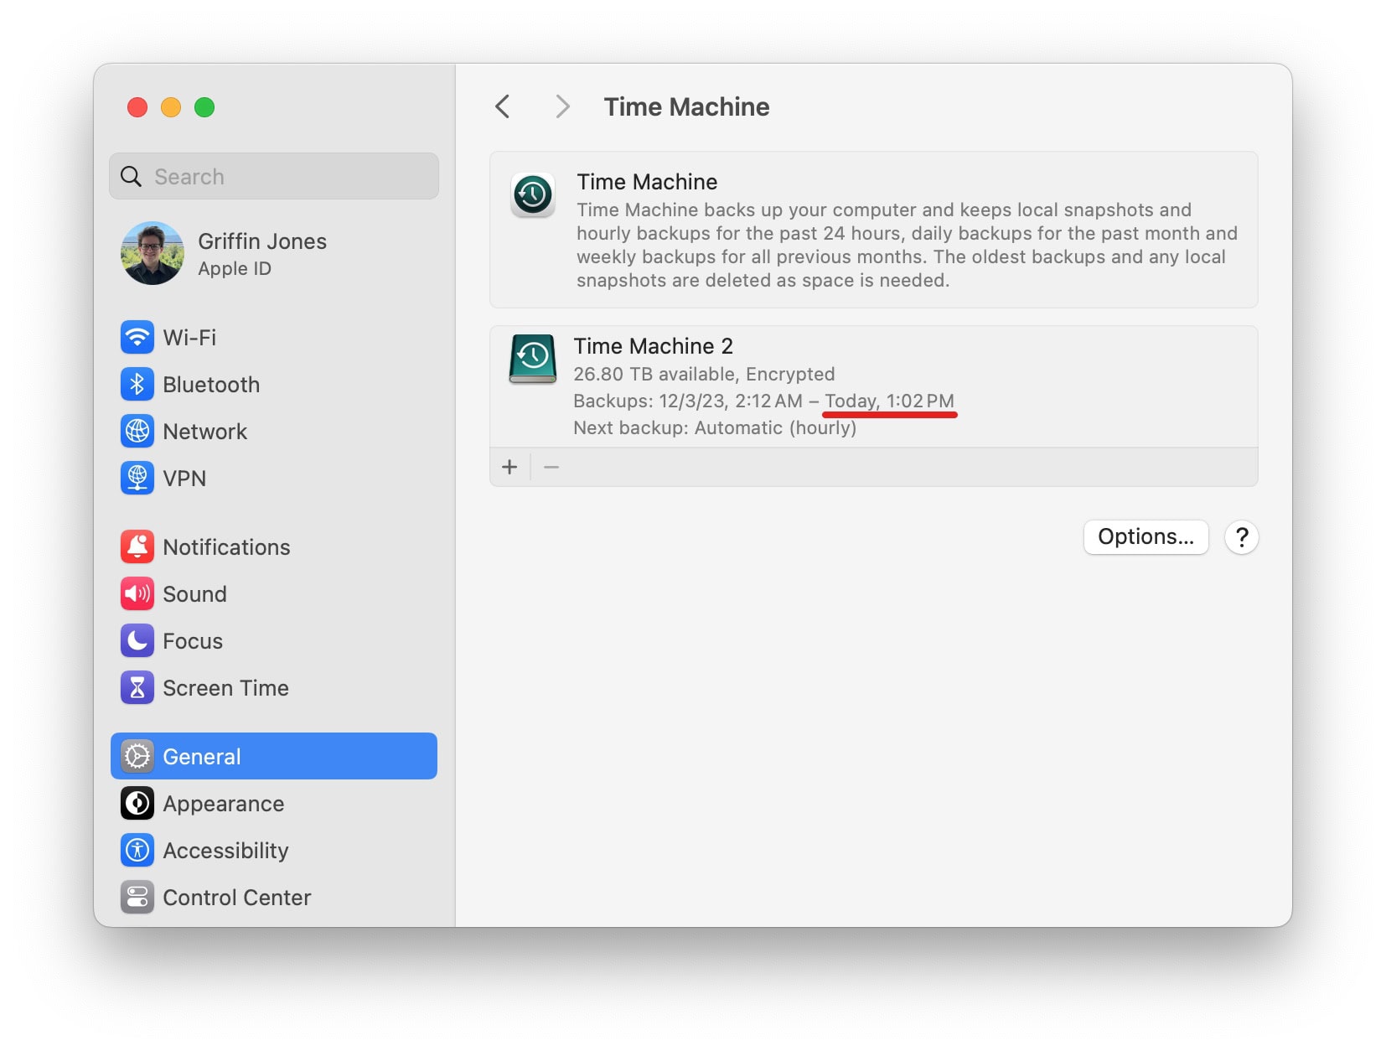Click the Wi-Fi icon in sidebar
The image size is (1386, 1051).
[x=137, y=338]
